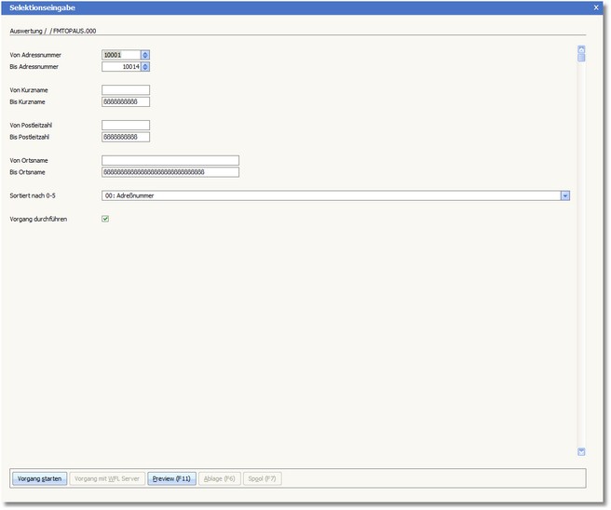This screenshot has height=510, width=611.
Task: Click the Ablage (F6) button
Action: [220, 478]
